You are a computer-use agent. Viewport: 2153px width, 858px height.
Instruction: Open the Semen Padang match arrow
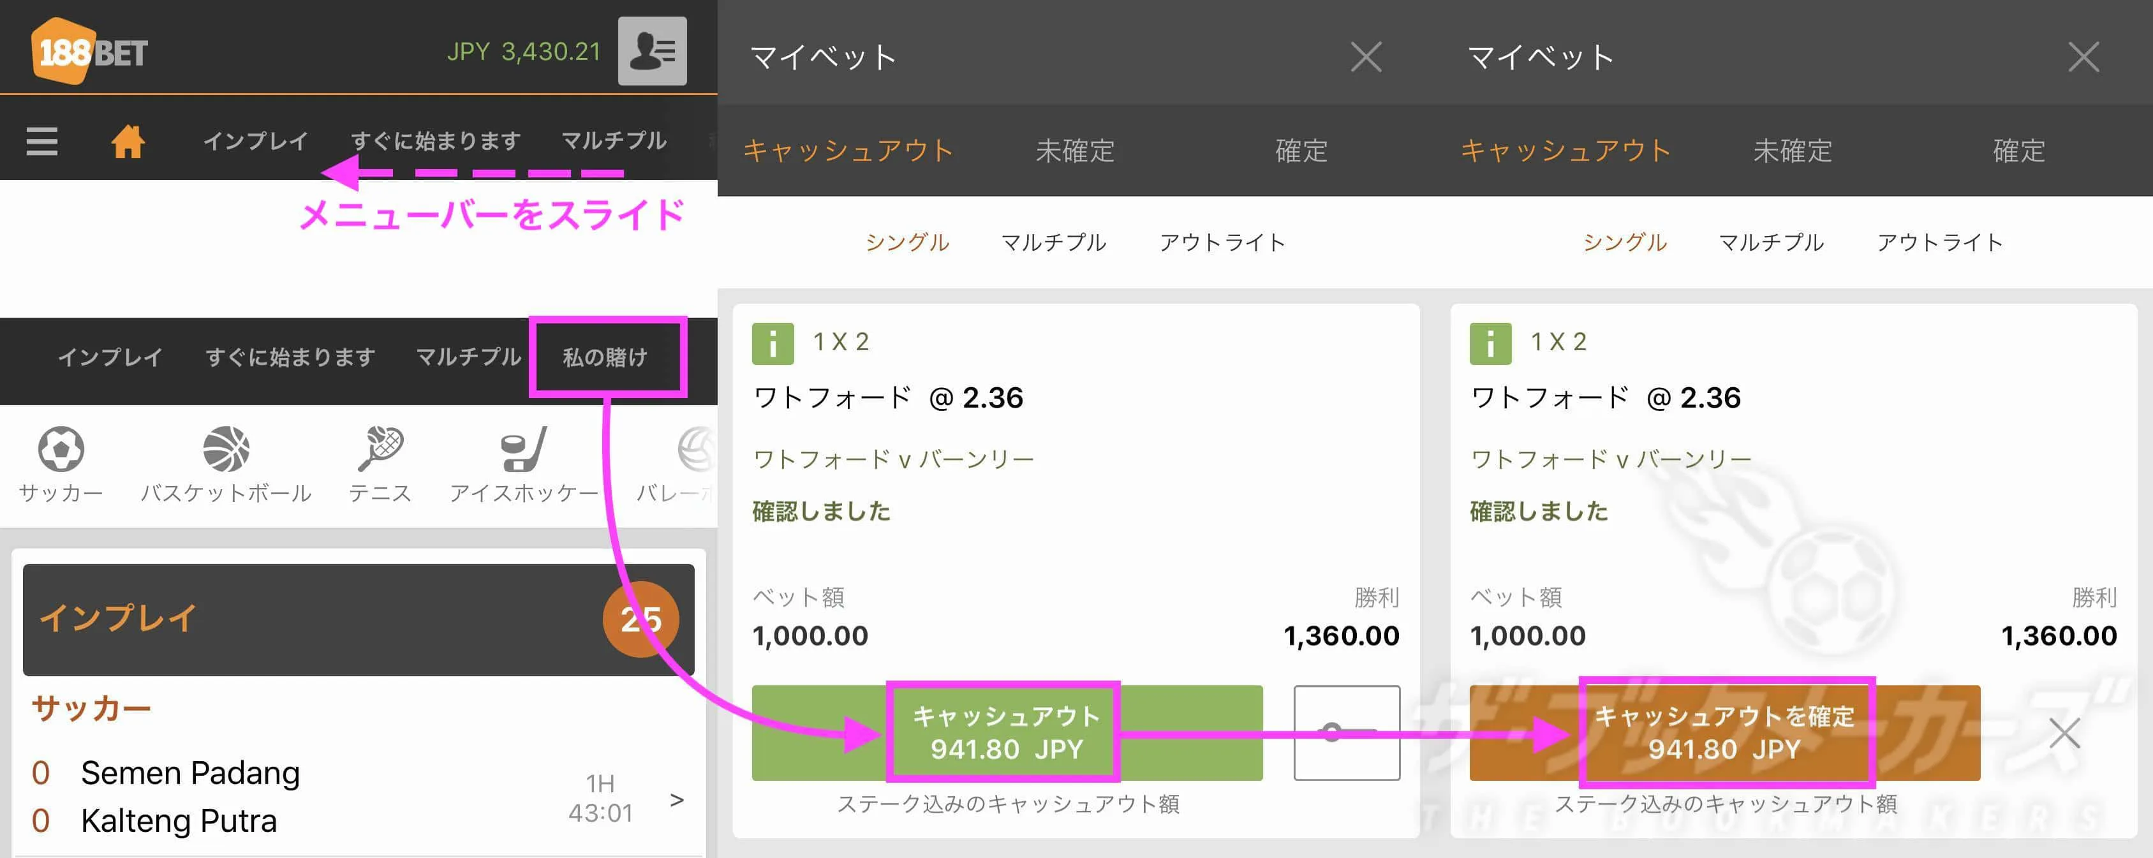click(677, 799)
